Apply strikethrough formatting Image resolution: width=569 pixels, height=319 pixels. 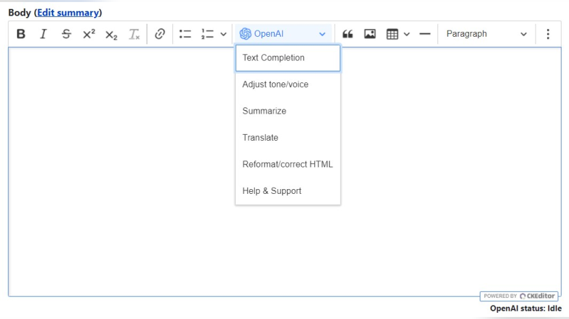[x=66, y=34]
